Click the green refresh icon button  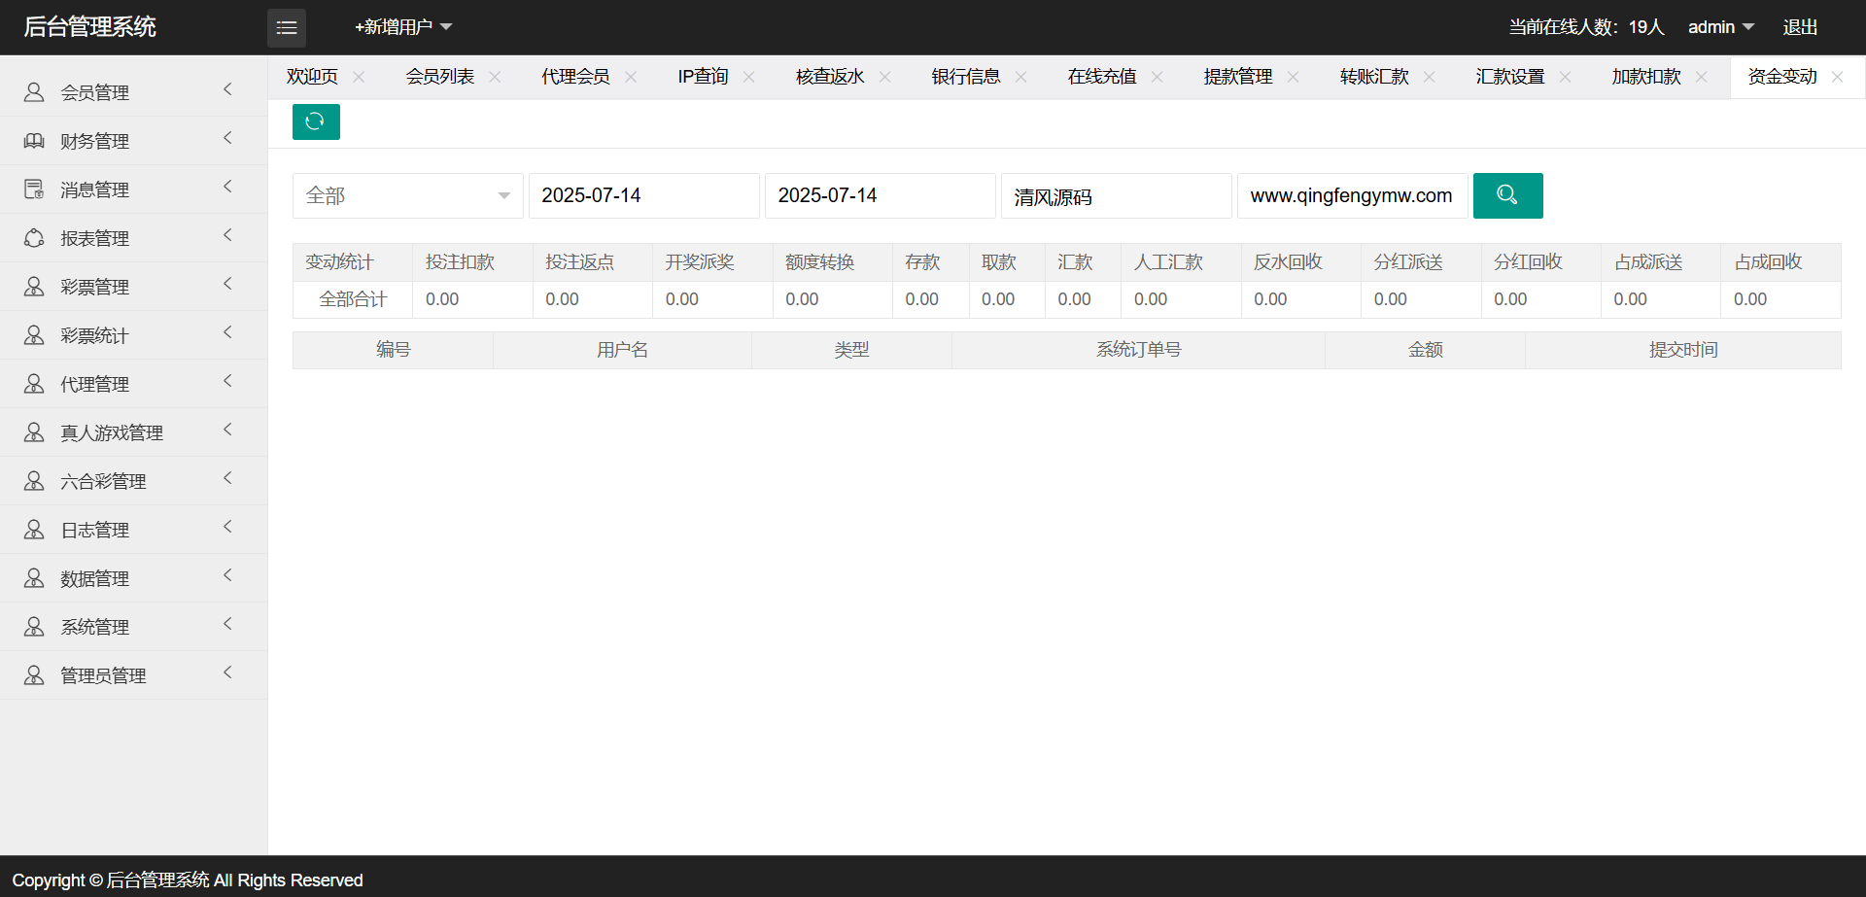point(316,121)
